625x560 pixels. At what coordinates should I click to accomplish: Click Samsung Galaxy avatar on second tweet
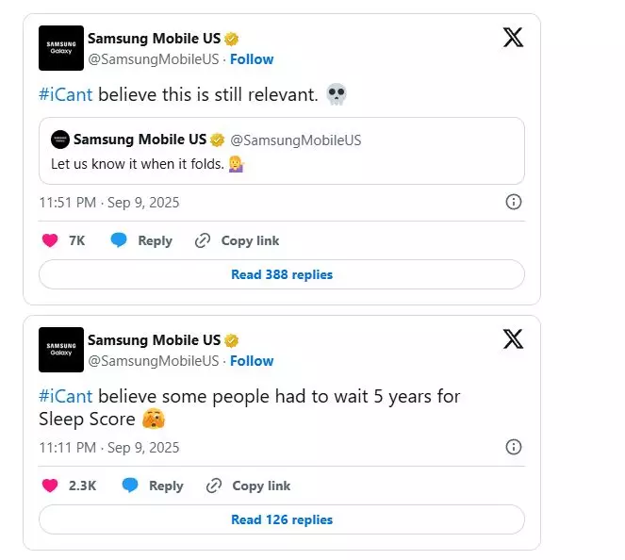pos(61,350)
